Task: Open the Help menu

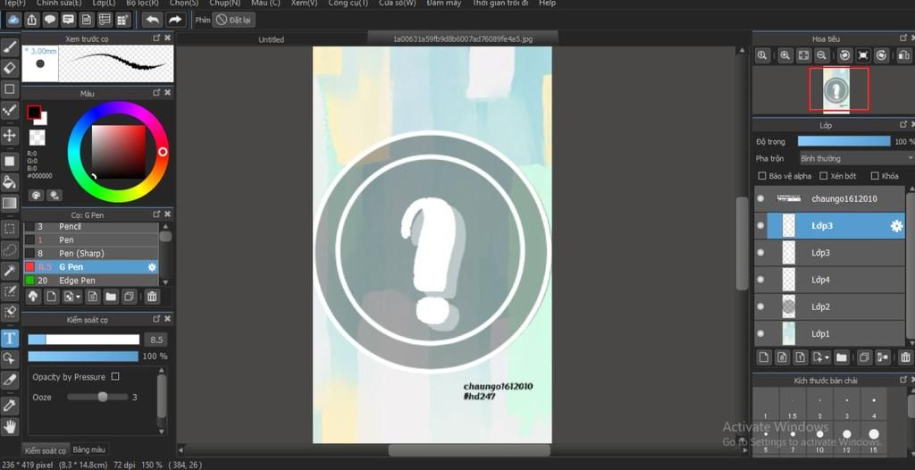Action: [x=548, y=3]
